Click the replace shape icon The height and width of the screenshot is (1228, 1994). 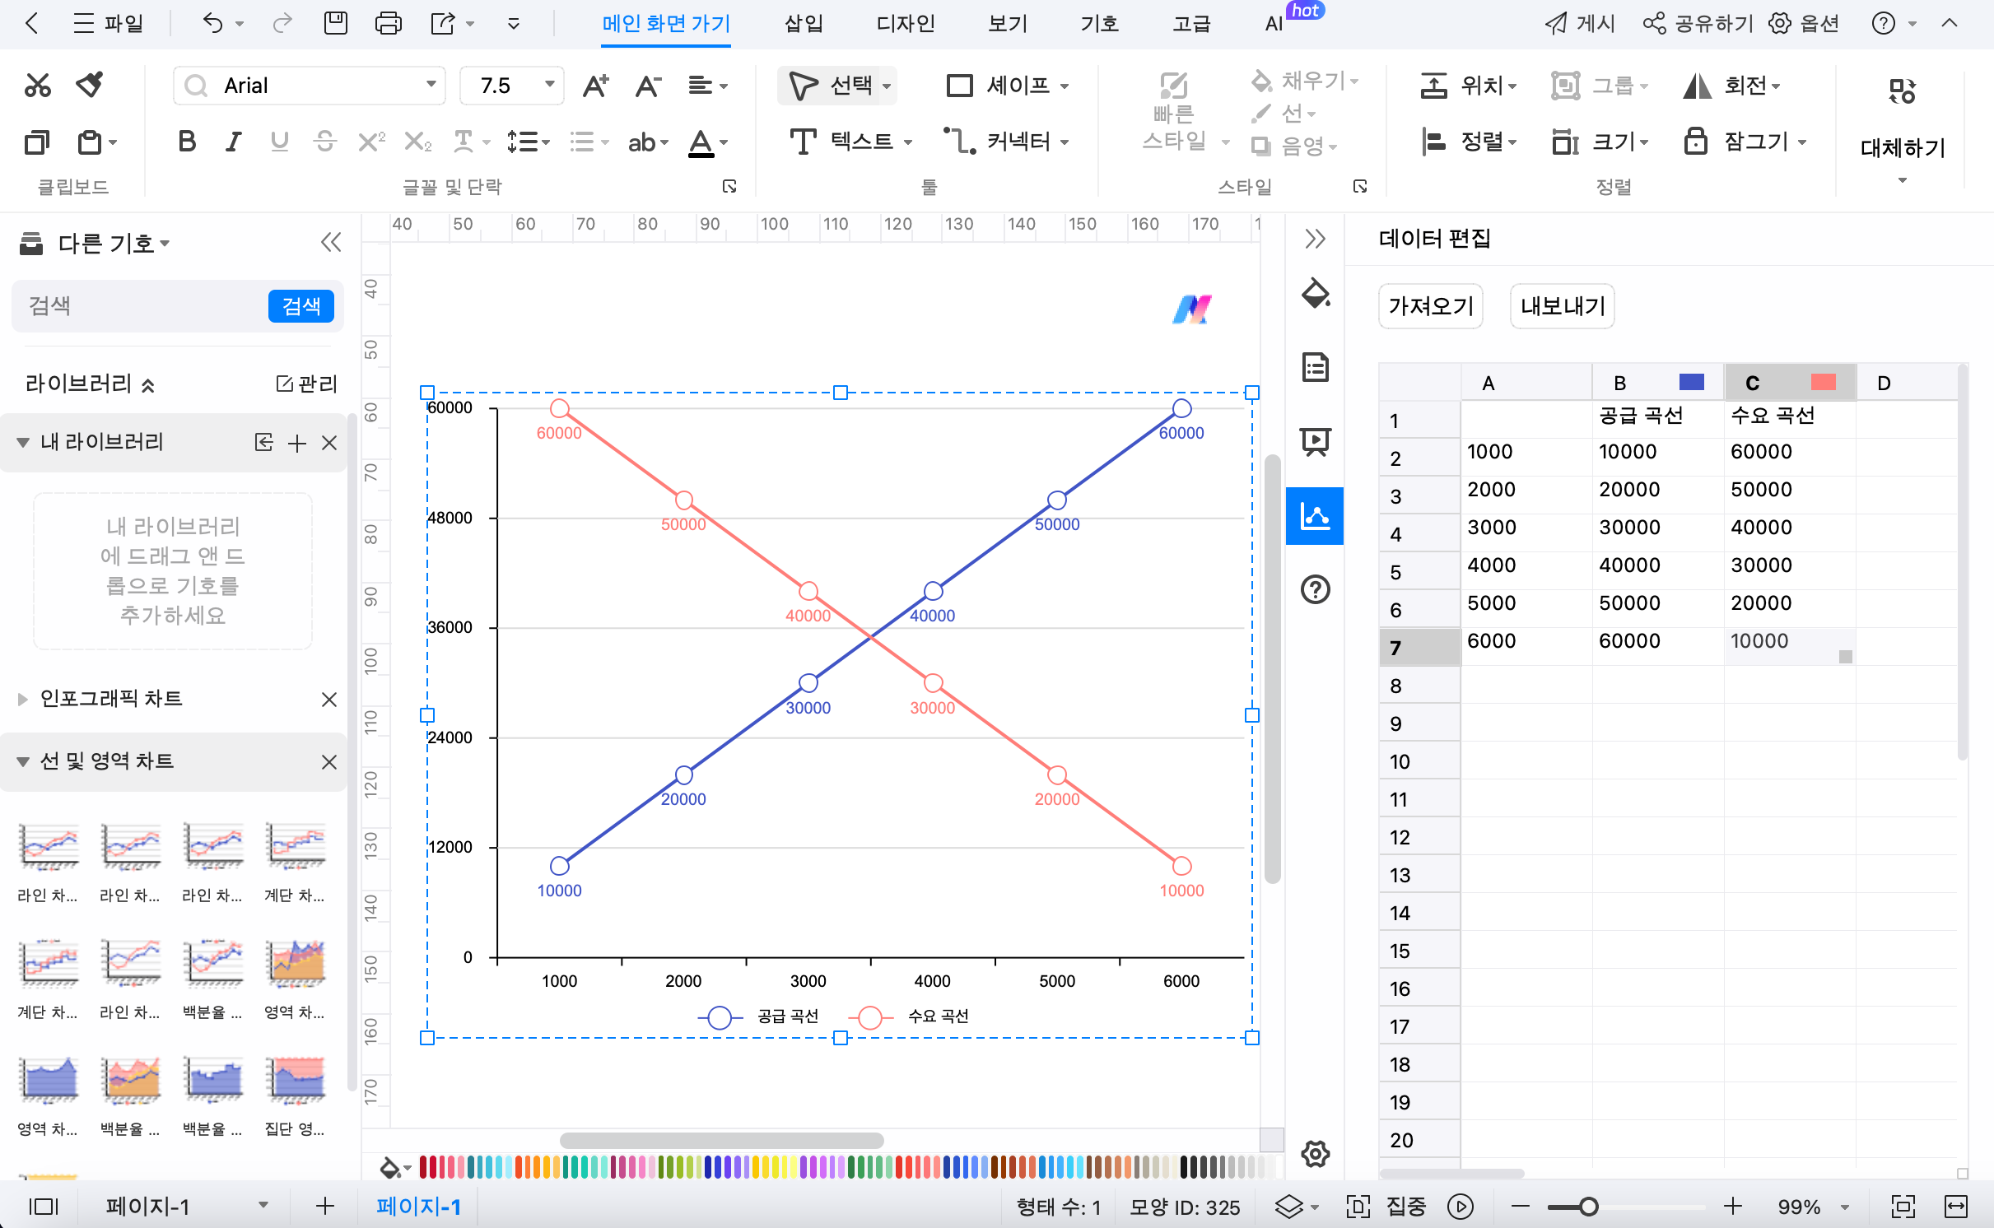[1902, 91]
